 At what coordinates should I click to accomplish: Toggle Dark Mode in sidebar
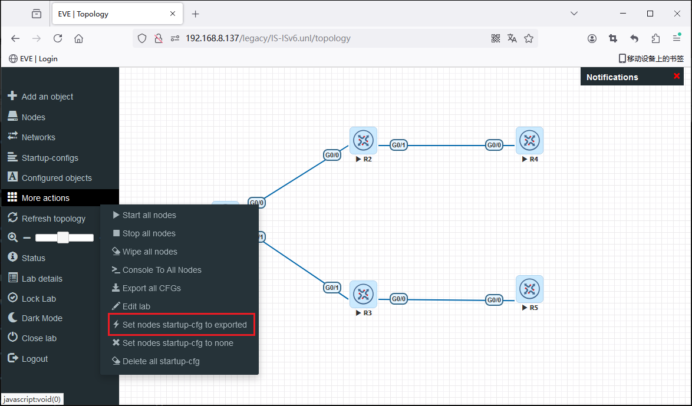point(41,318)
